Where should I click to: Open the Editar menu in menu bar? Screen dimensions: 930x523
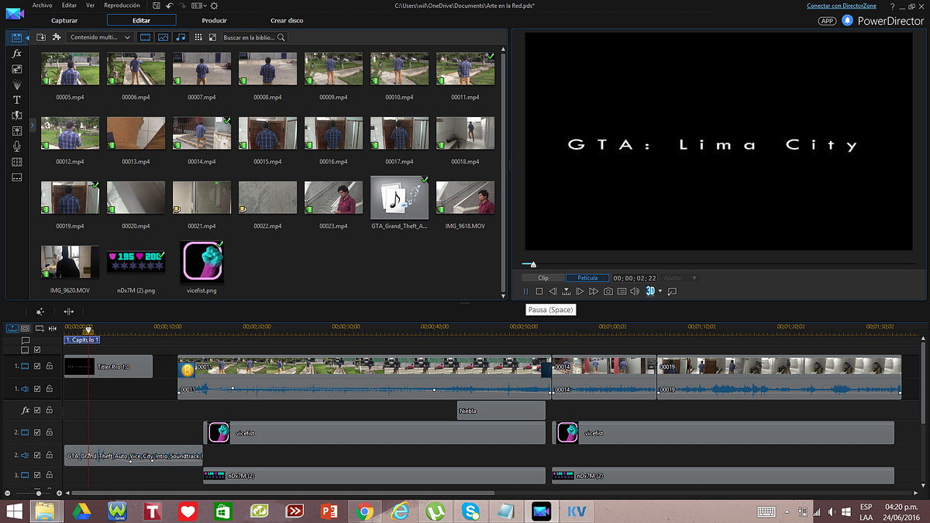pyautogui.click(x=69, y=5)
